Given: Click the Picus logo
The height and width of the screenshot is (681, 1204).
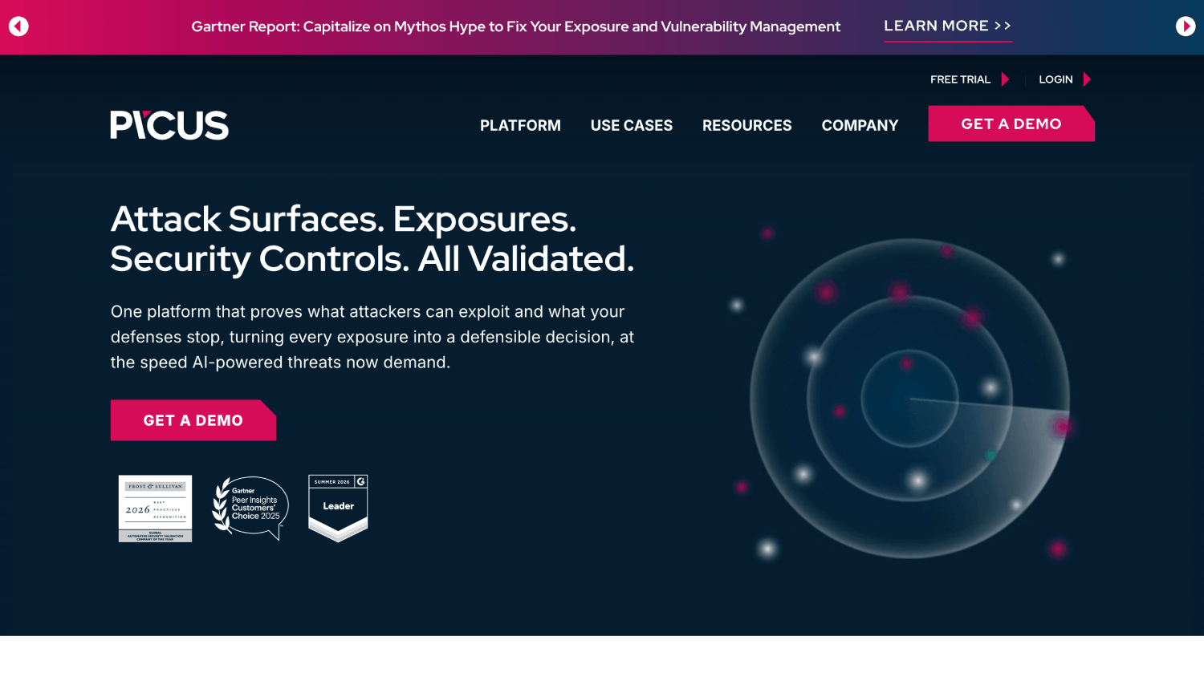Looking at the screenshot, I should coord(169,125).
